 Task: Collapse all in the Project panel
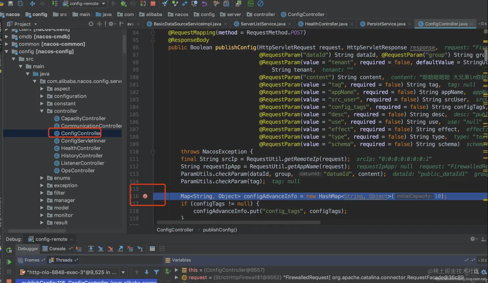(99, 24)
